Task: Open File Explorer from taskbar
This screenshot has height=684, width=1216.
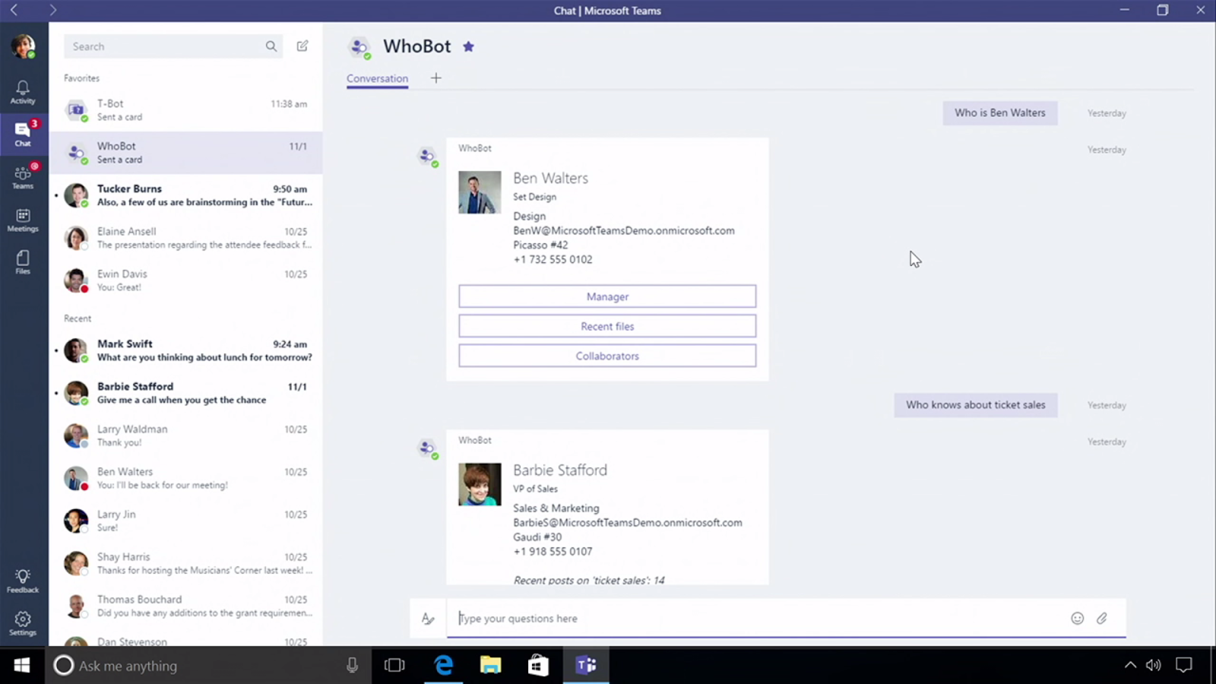Action: (491, 666)
